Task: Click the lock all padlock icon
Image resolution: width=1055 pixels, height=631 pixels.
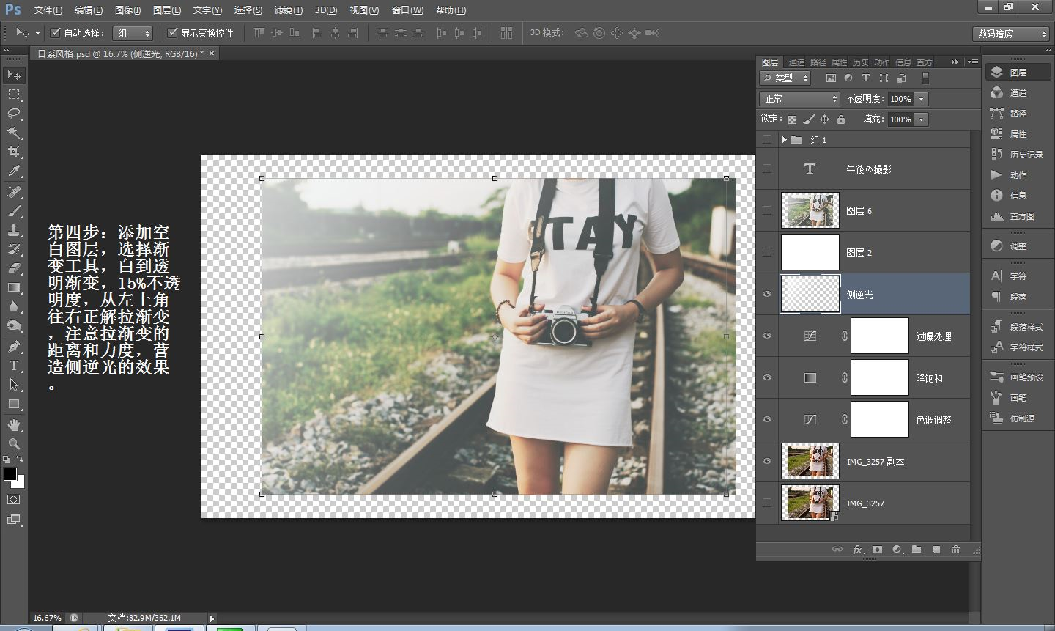Action: tap(841, 119)
